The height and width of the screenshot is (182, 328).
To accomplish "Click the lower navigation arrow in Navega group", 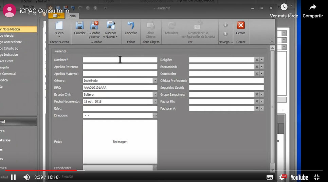I will pos(225,34).
